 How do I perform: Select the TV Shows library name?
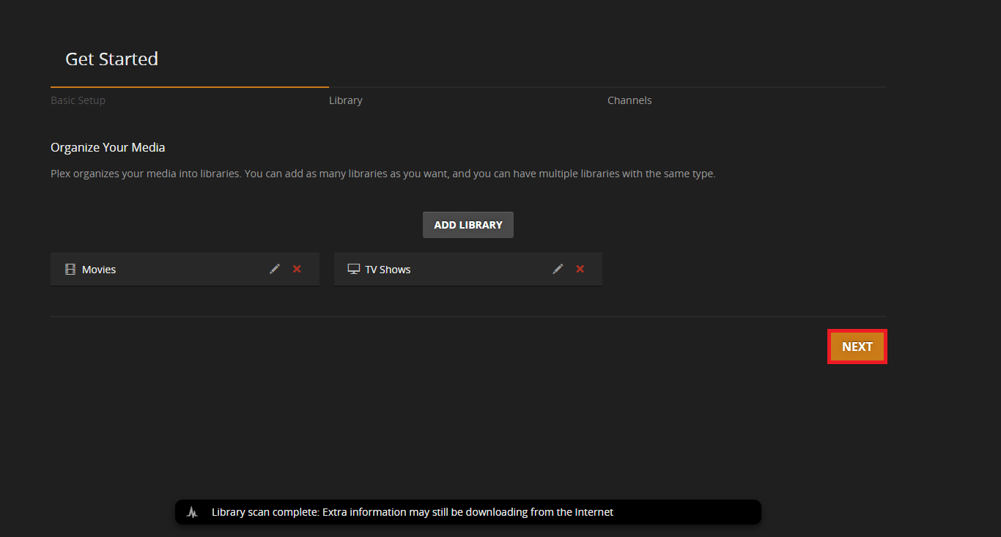[x=388, y=270]
